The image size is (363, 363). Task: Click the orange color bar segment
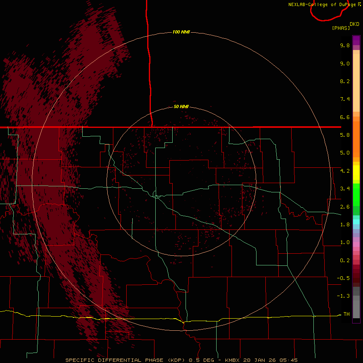tap(356, 139)
